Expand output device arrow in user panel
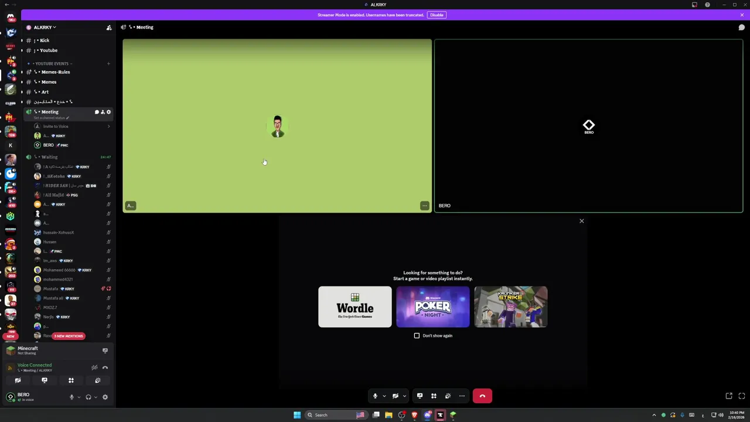This screenshot has height=422, width=750. (x=95, y=397)
